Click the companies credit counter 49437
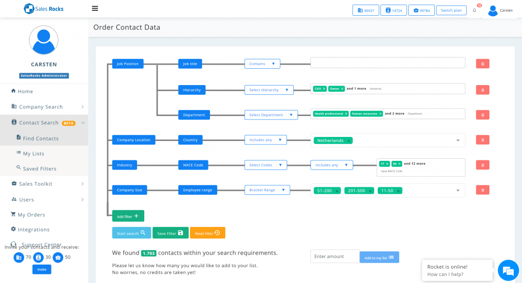This screenshot has width=522, height=283. [x=366, y=10]
